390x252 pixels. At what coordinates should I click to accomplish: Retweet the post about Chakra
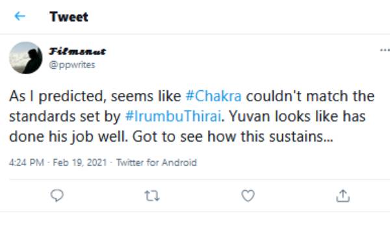tap(152, 196)
